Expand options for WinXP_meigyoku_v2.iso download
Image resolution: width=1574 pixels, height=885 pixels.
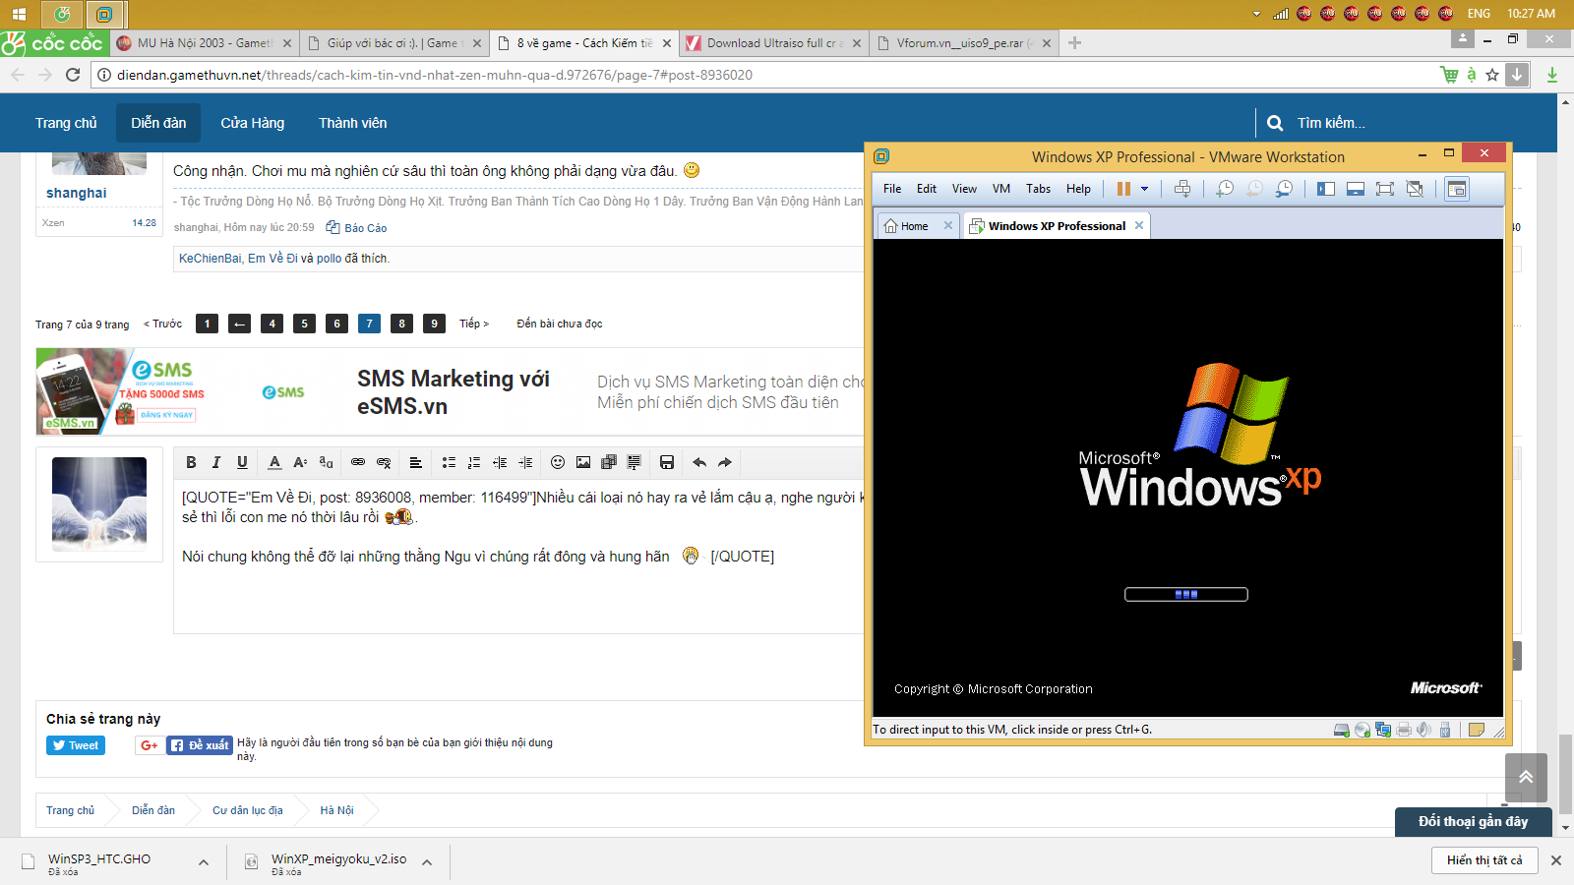[427, 862]
